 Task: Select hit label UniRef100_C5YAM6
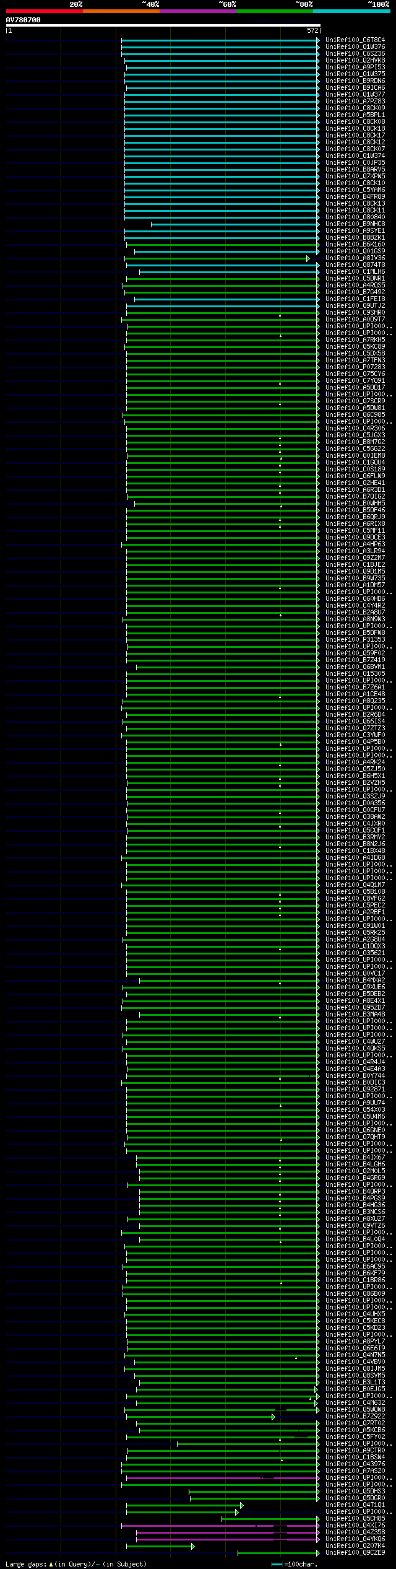pyautogui.click(x=355, y=190)
